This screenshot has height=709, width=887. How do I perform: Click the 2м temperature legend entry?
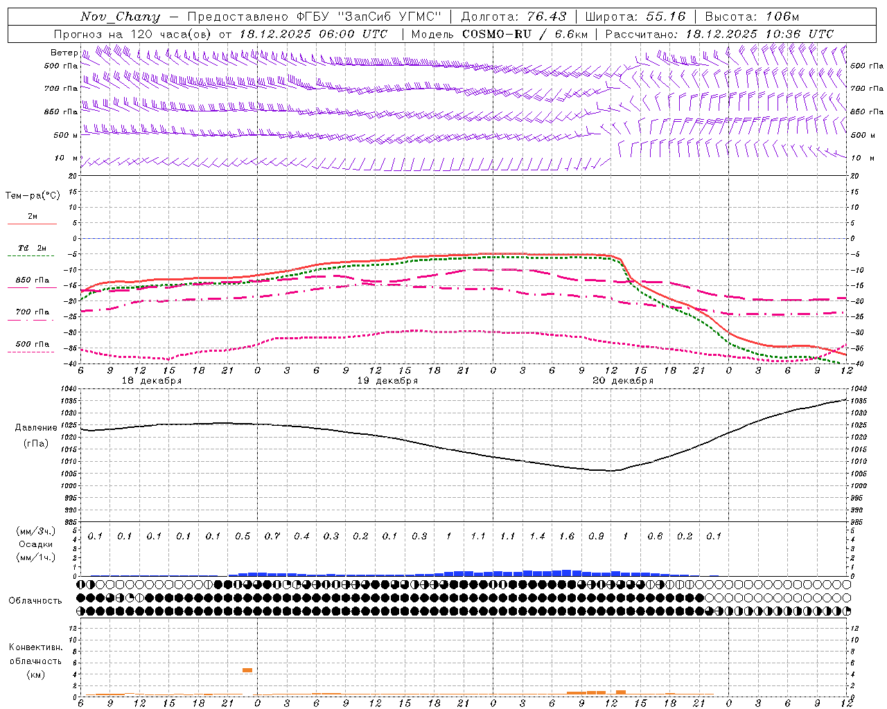33,217
